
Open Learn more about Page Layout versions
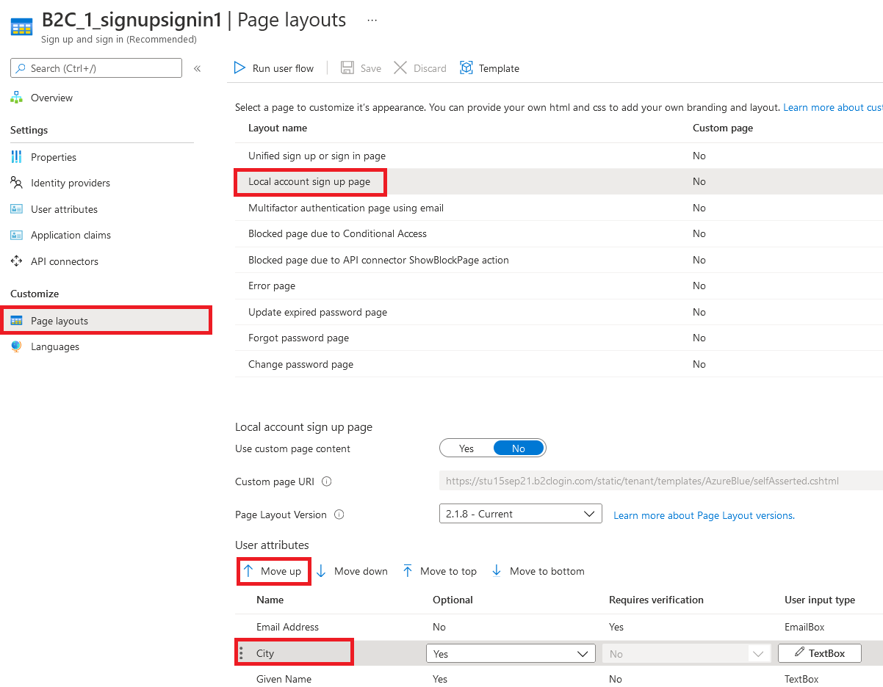[x=703, y=515]
